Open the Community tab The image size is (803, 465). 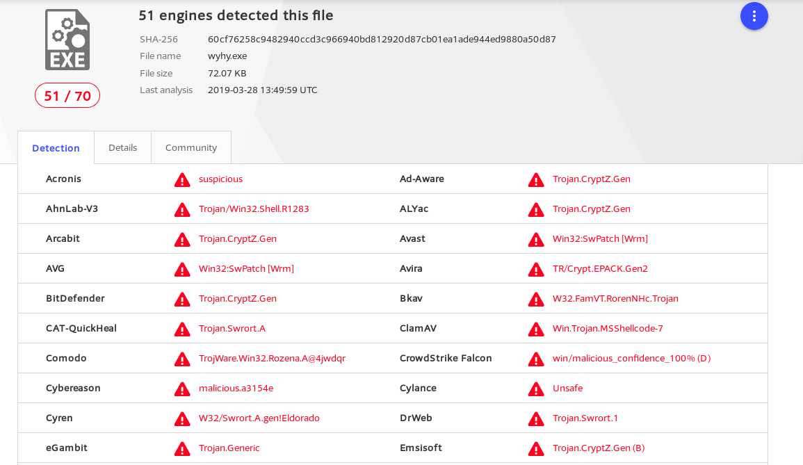[191, 147]
